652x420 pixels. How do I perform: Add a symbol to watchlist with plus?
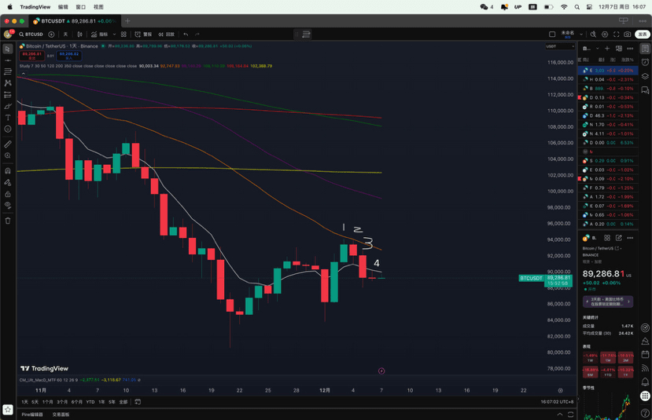point(607,49)
